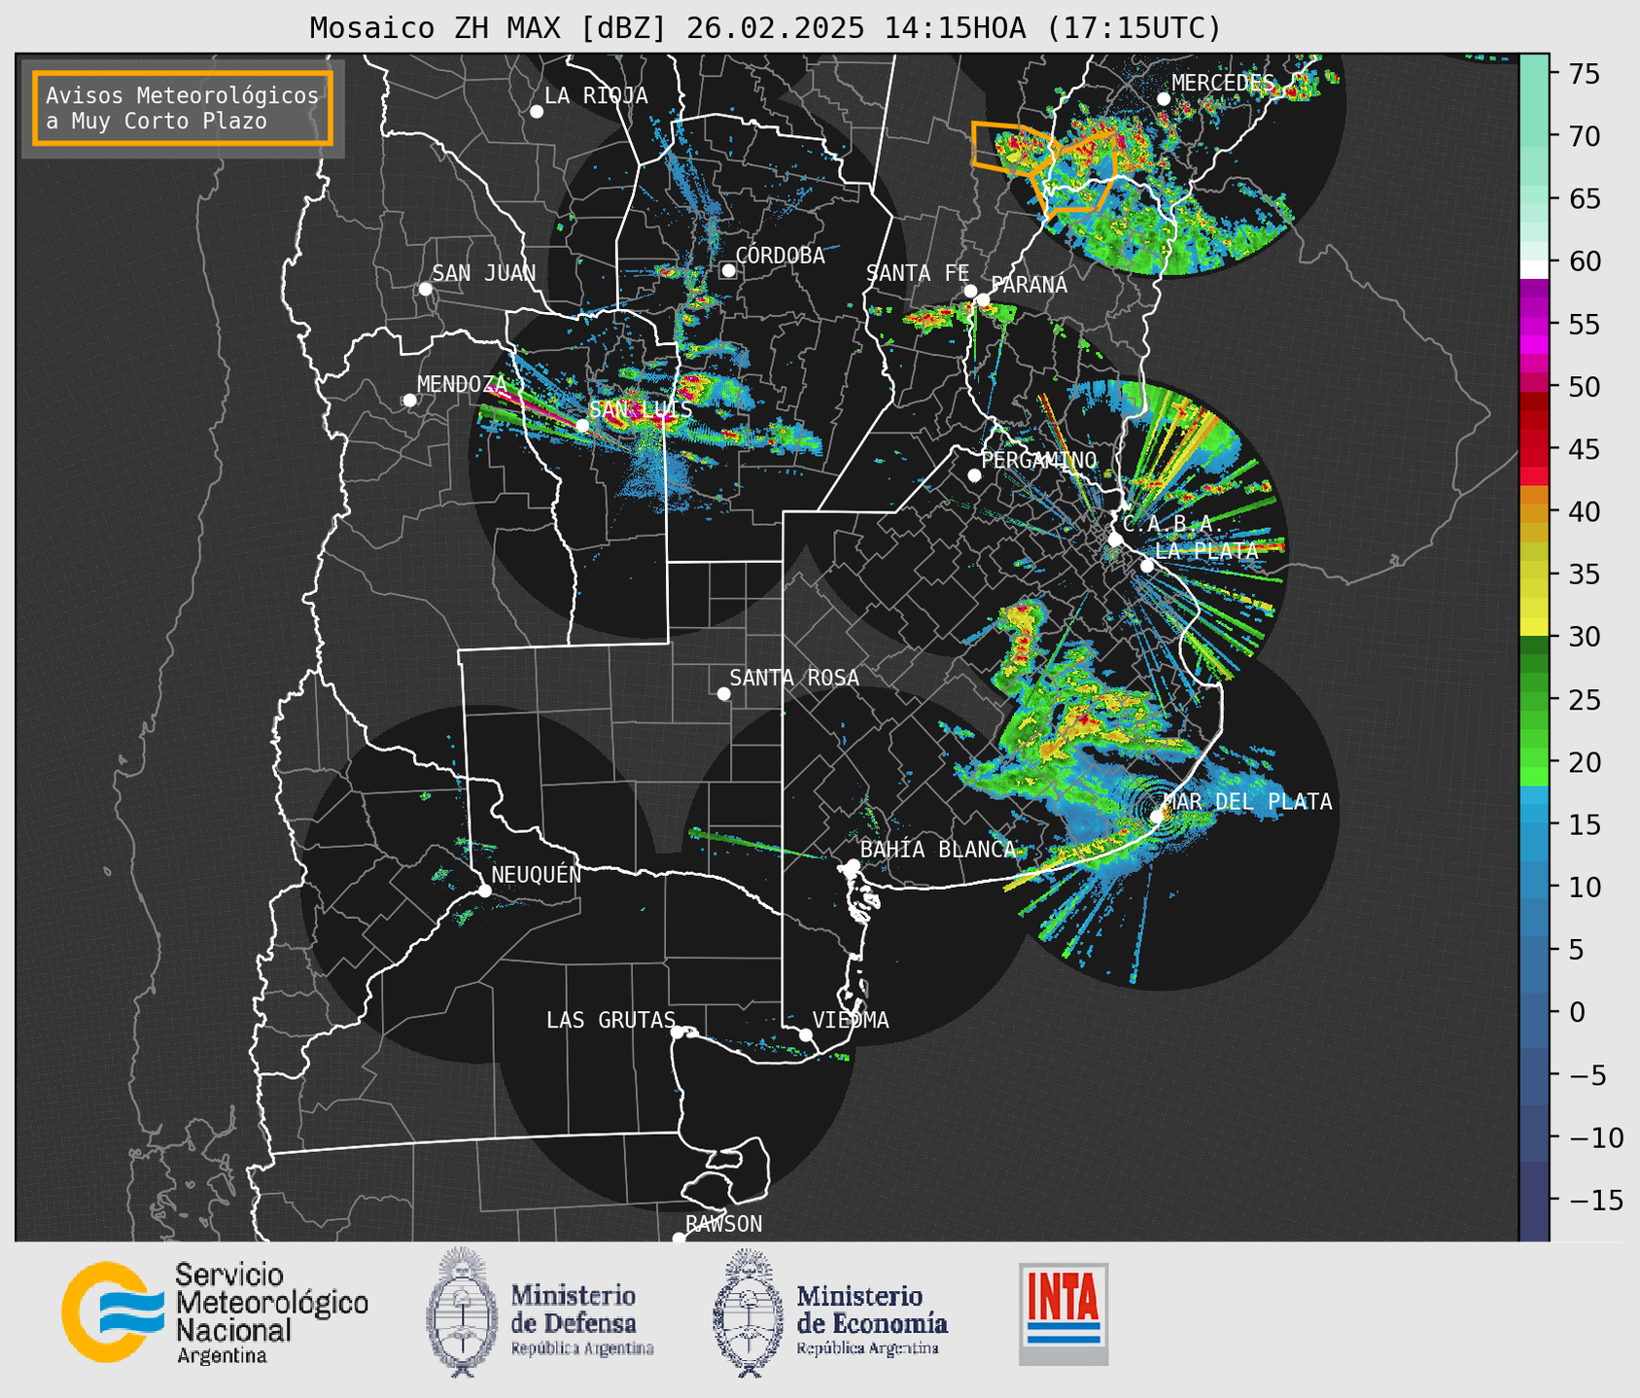
Task: Click the dark -15 dBZ band on color scale
Action: 1534,1201
